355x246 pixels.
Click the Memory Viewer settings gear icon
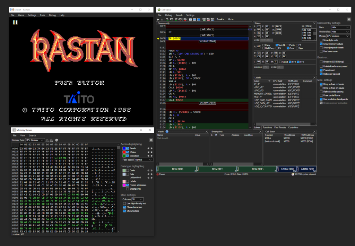coord(151,140)
